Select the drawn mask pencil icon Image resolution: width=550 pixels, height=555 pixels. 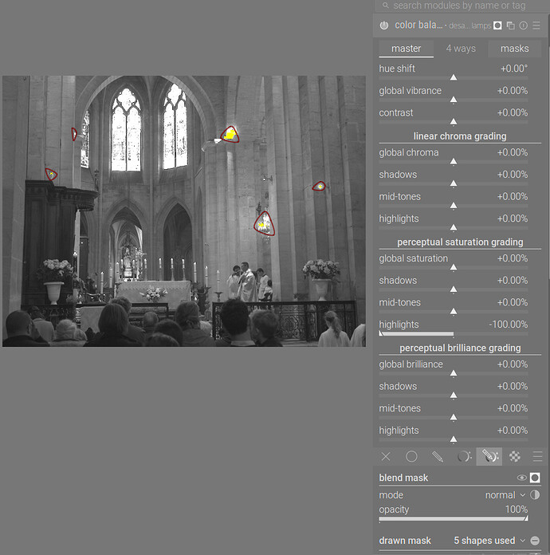[x=438, y=457]
